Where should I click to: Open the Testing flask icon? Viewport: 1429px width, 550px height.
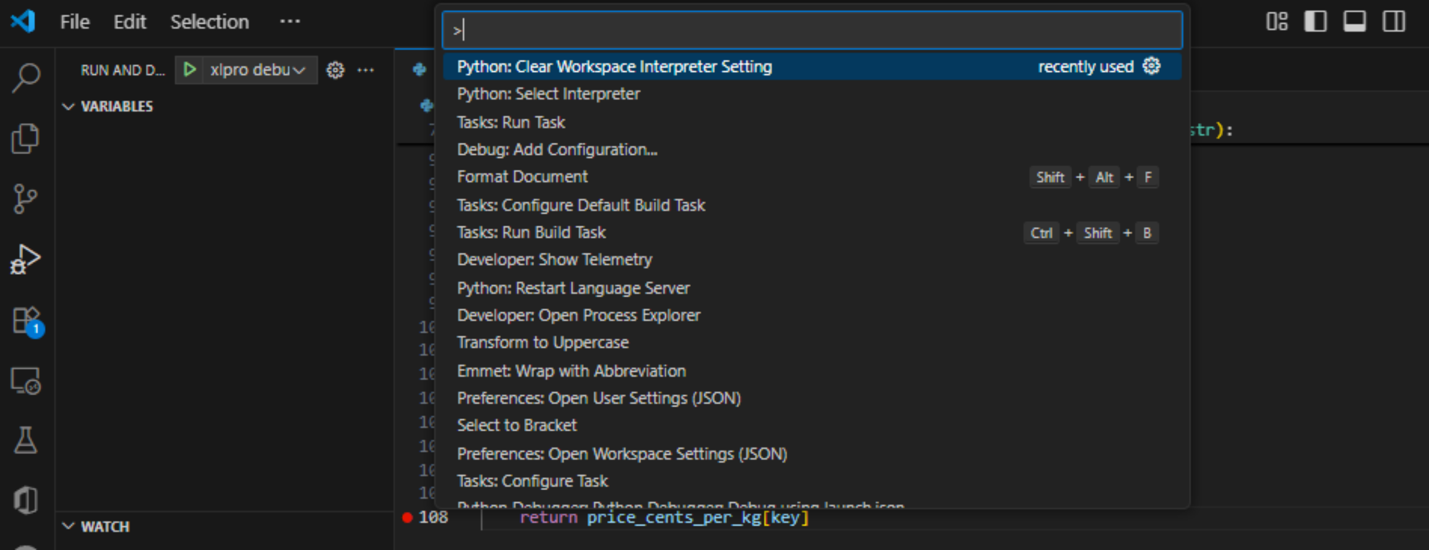click(x=26, y=440)
